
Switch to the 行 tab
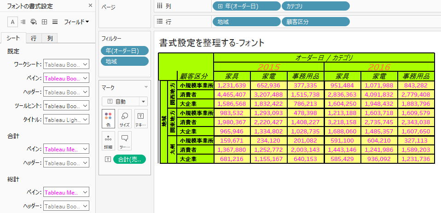[34, 39]
